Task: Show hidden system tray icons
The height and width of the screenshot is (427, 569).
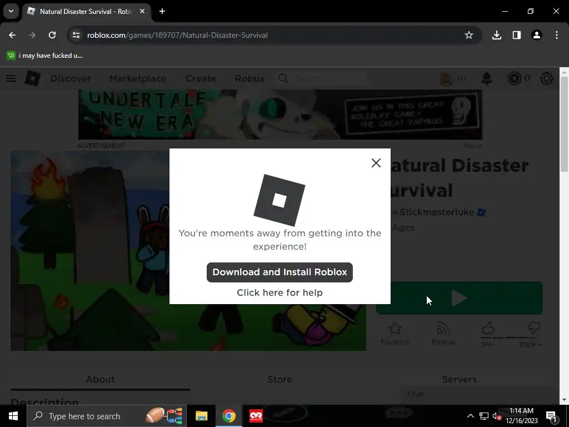Action: pyautogui.click(x=470, y=416)
